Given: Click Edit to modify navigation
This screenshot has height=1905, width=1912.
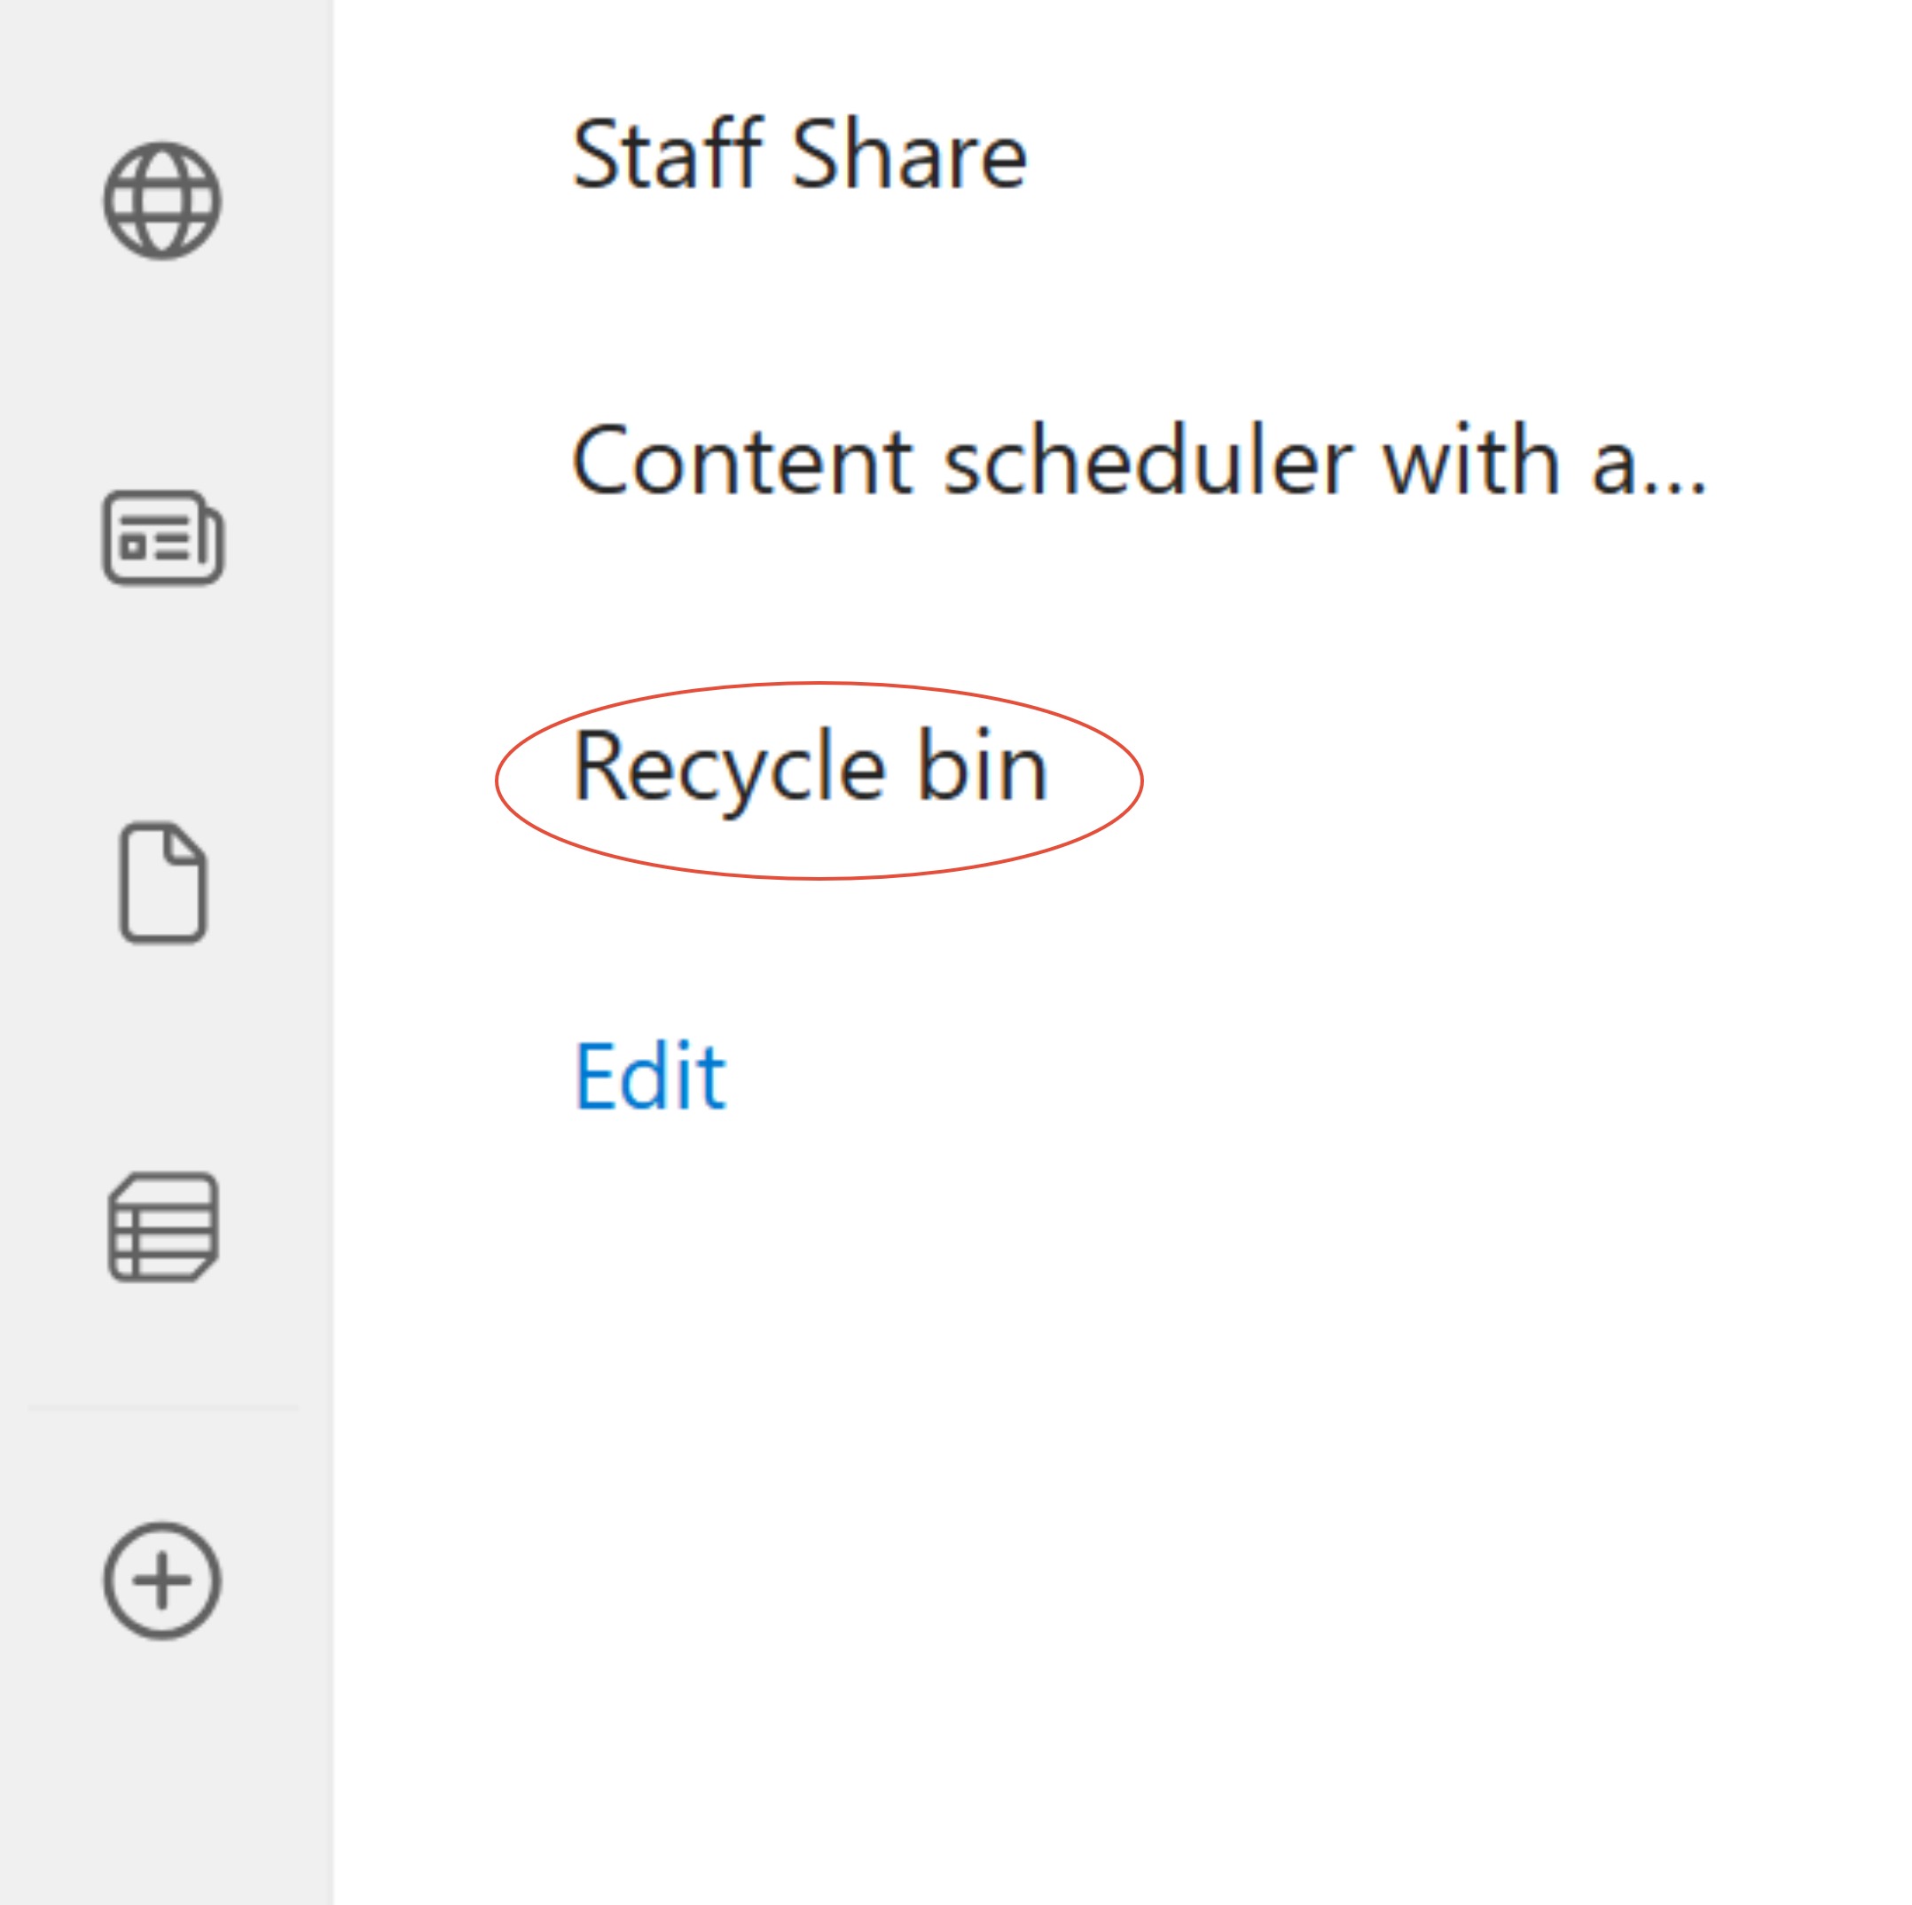Looking at the screenshot, I should click(x=650, y=1076).
